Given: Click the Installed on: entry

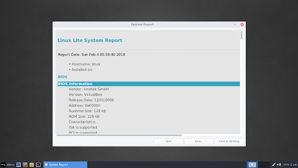Looking at the screenshot, I should pyautogui.click(x=82, y=70).
